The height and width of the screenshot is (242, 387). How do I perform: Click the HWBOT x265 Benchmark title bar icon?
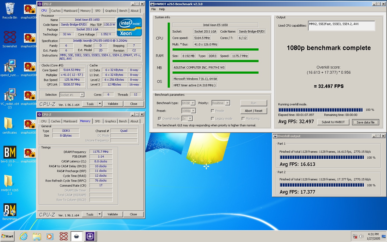(152, 4)
